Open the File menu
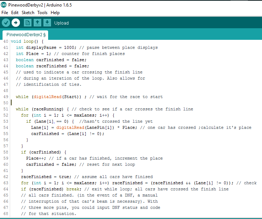 tap(5, 13)
